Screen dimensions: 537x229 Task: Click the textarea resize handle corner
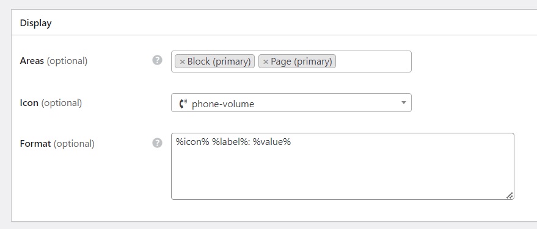click(510, 196)
